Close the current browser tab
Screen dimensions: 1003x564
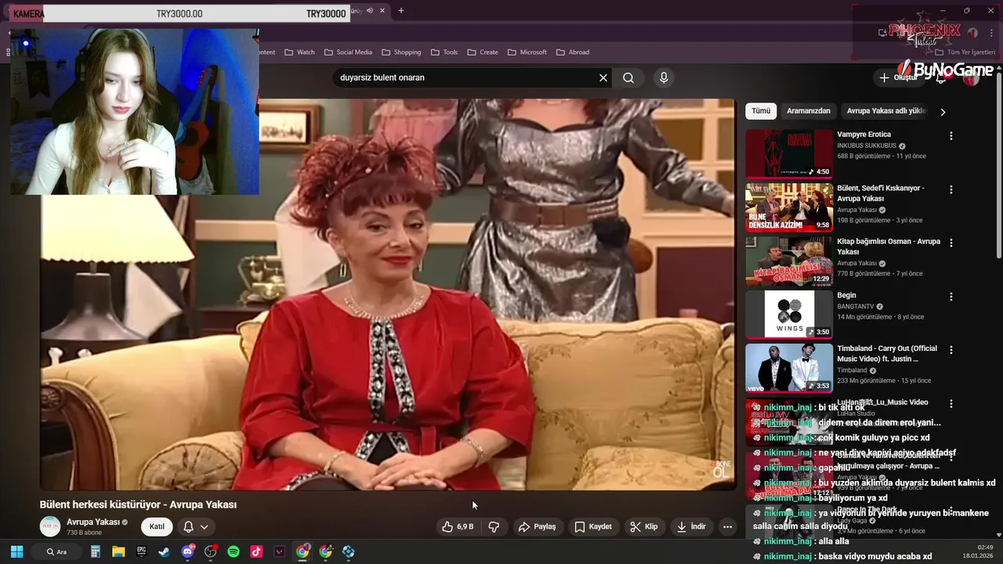tap(382, 11)
